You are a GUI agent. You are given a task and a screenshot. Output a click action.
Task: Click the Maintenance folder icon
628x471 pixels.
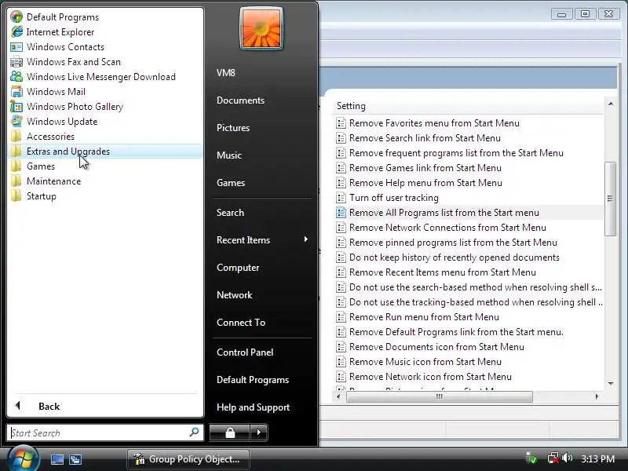16,181
